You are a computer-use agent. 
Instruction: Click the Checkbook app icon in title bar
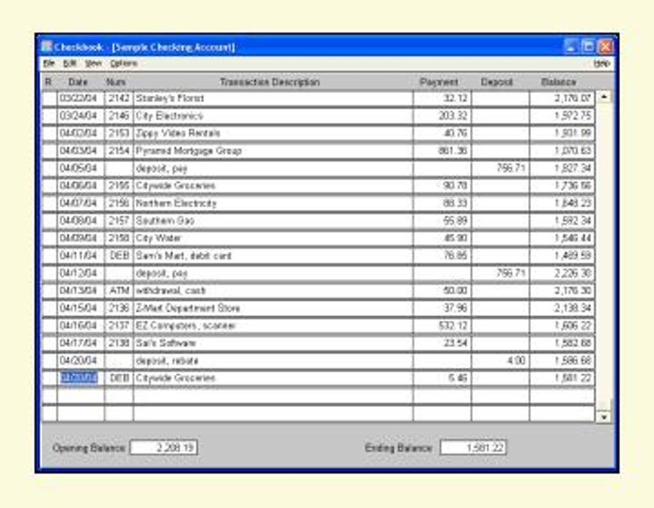(x=46, y=46)
